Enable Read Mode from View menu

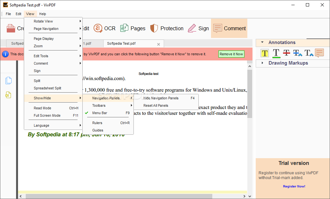(x=53, y=108)
